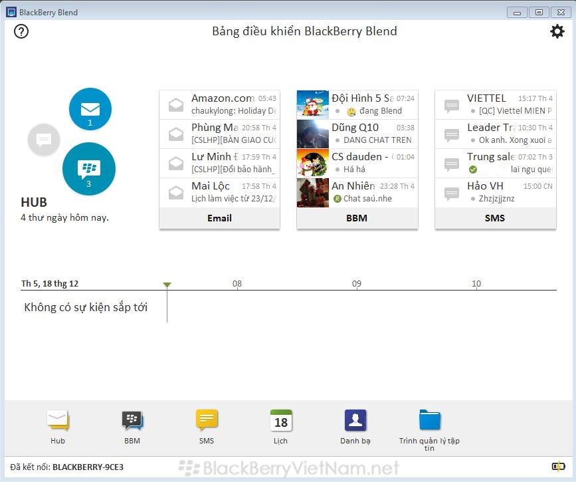Open the Amazon.com email message
Viewport: 576px width, 482px height.
coord(219,104)
